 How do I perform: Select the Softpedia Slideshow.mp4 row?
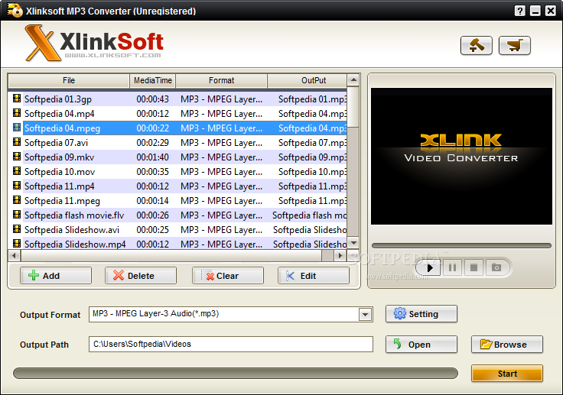pyautogui.click(x=177, y=244)
